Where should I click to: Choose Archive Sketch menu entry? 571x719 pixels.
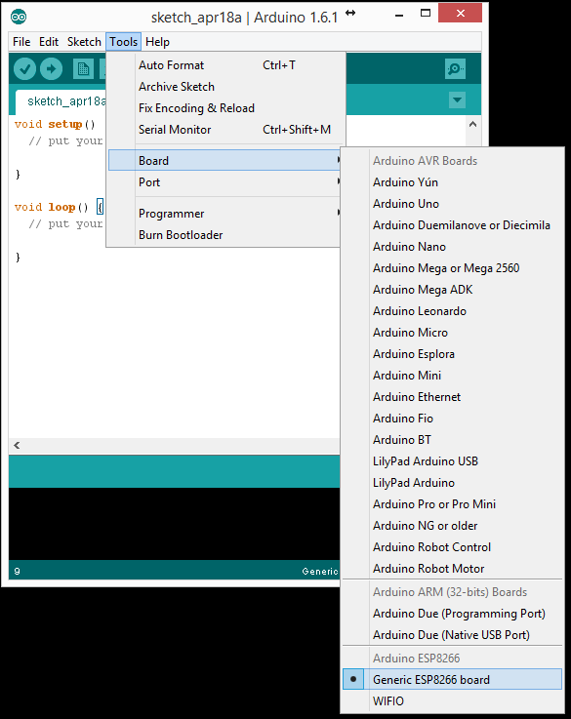pyautogui.click(x=224, y=87)
